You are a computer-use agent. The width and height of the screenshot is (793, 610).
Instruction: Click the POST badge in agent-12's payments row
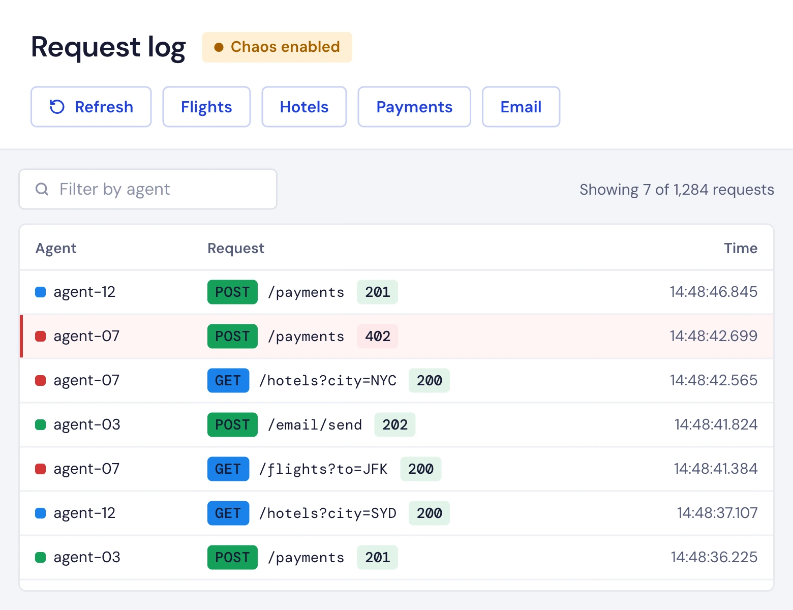click(x=232, y=292)
